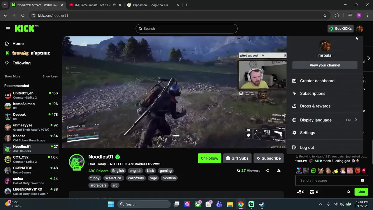Open ItsmeSaiman recommended channel

31,106
